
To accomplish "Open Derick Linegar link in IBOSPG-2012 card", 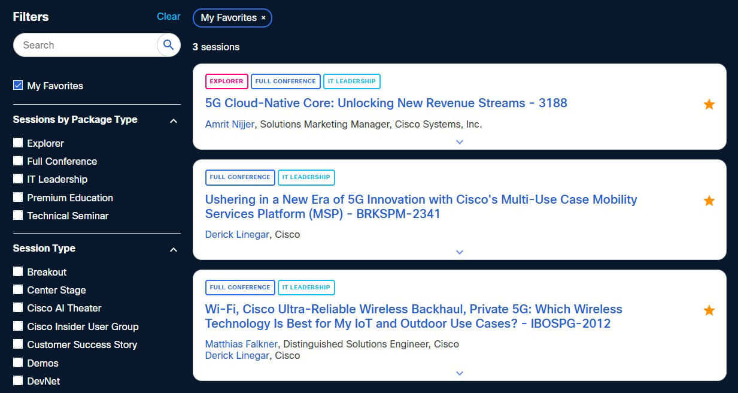I will (x=237, y=356).
